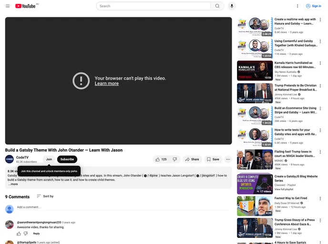Share this video

pyautogui.click(x=192, y=159)
